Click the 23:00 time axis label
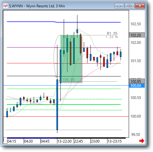 95,141
